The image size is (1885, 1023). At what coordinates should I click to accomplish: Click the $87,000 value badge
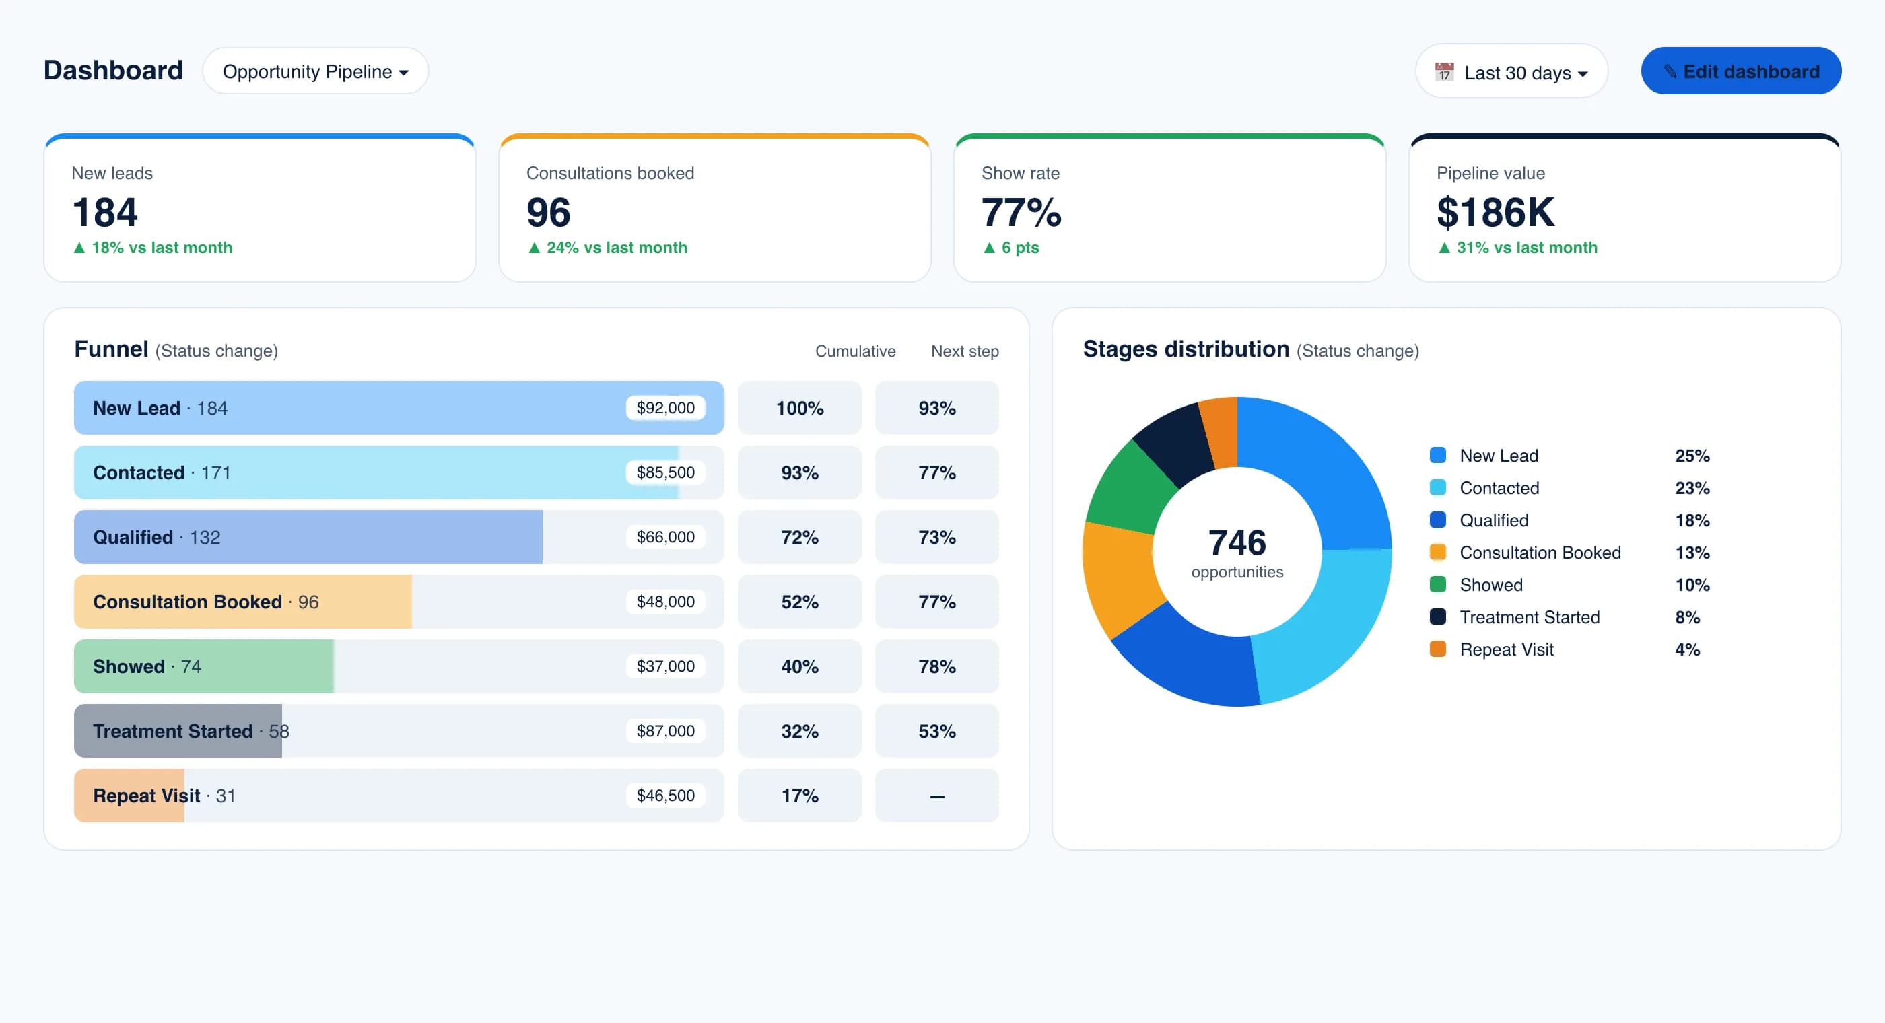[665, 731]
